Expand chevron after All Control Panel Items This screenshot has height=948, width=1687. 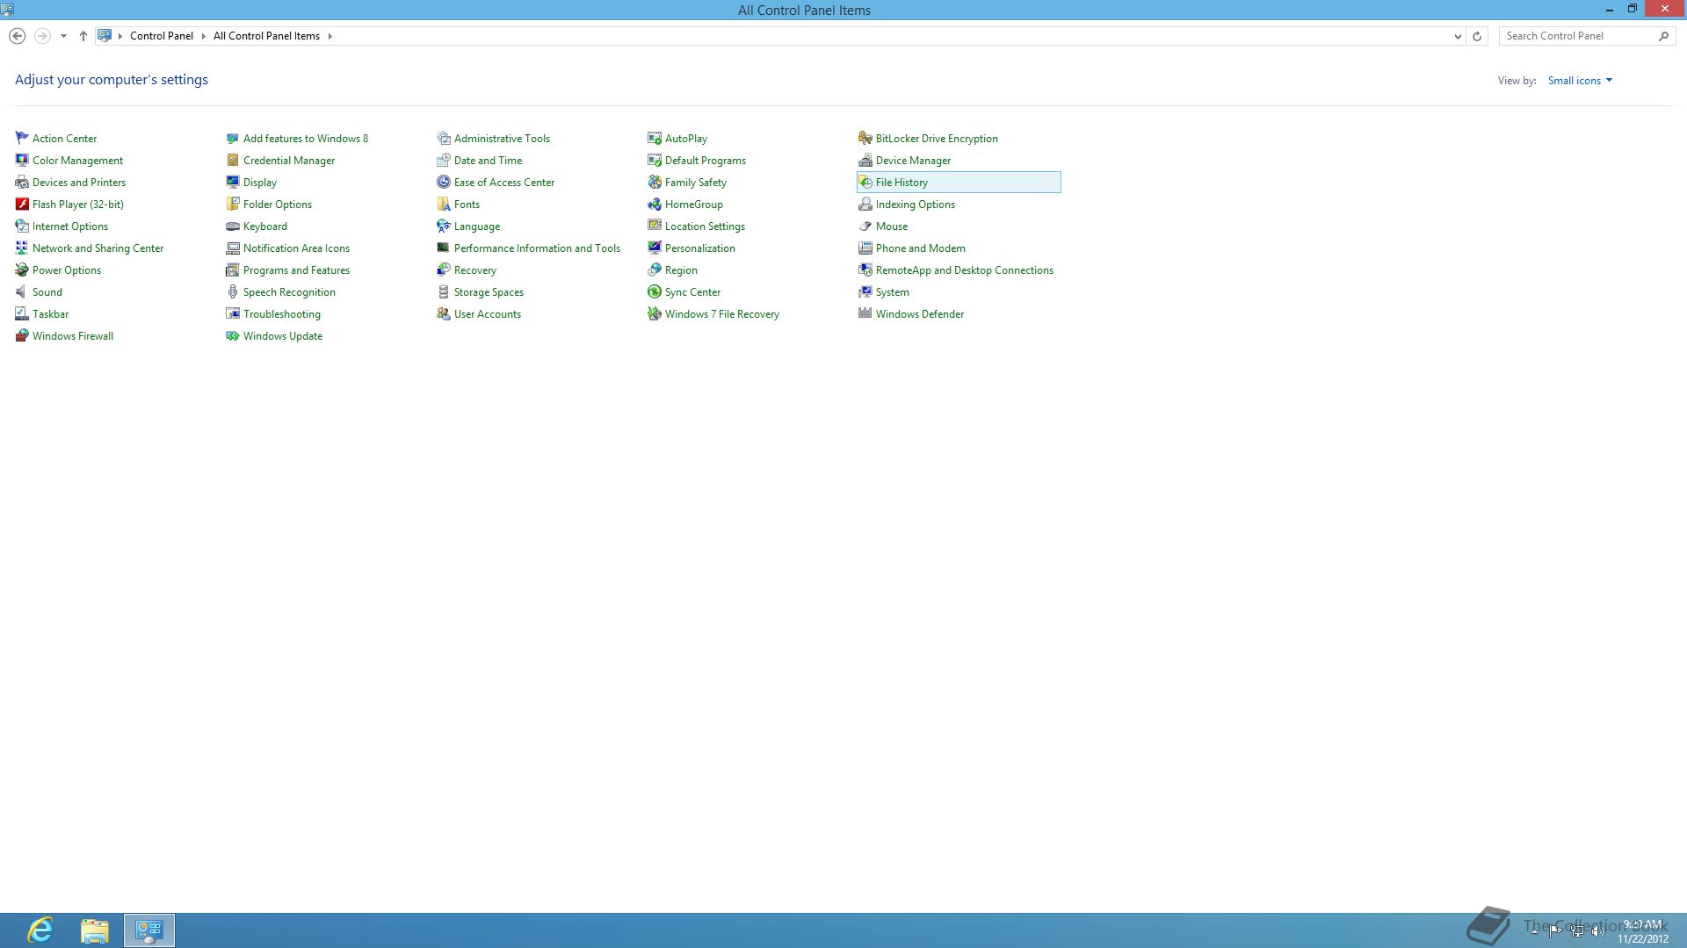coord(330,36)
